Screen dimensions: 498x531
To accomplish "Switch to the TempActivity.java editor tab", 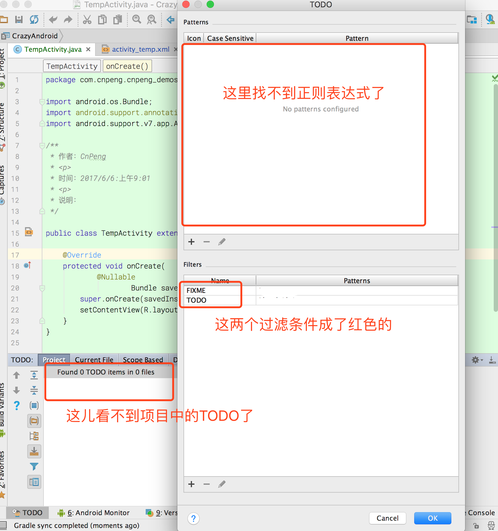I will (52, 49).
